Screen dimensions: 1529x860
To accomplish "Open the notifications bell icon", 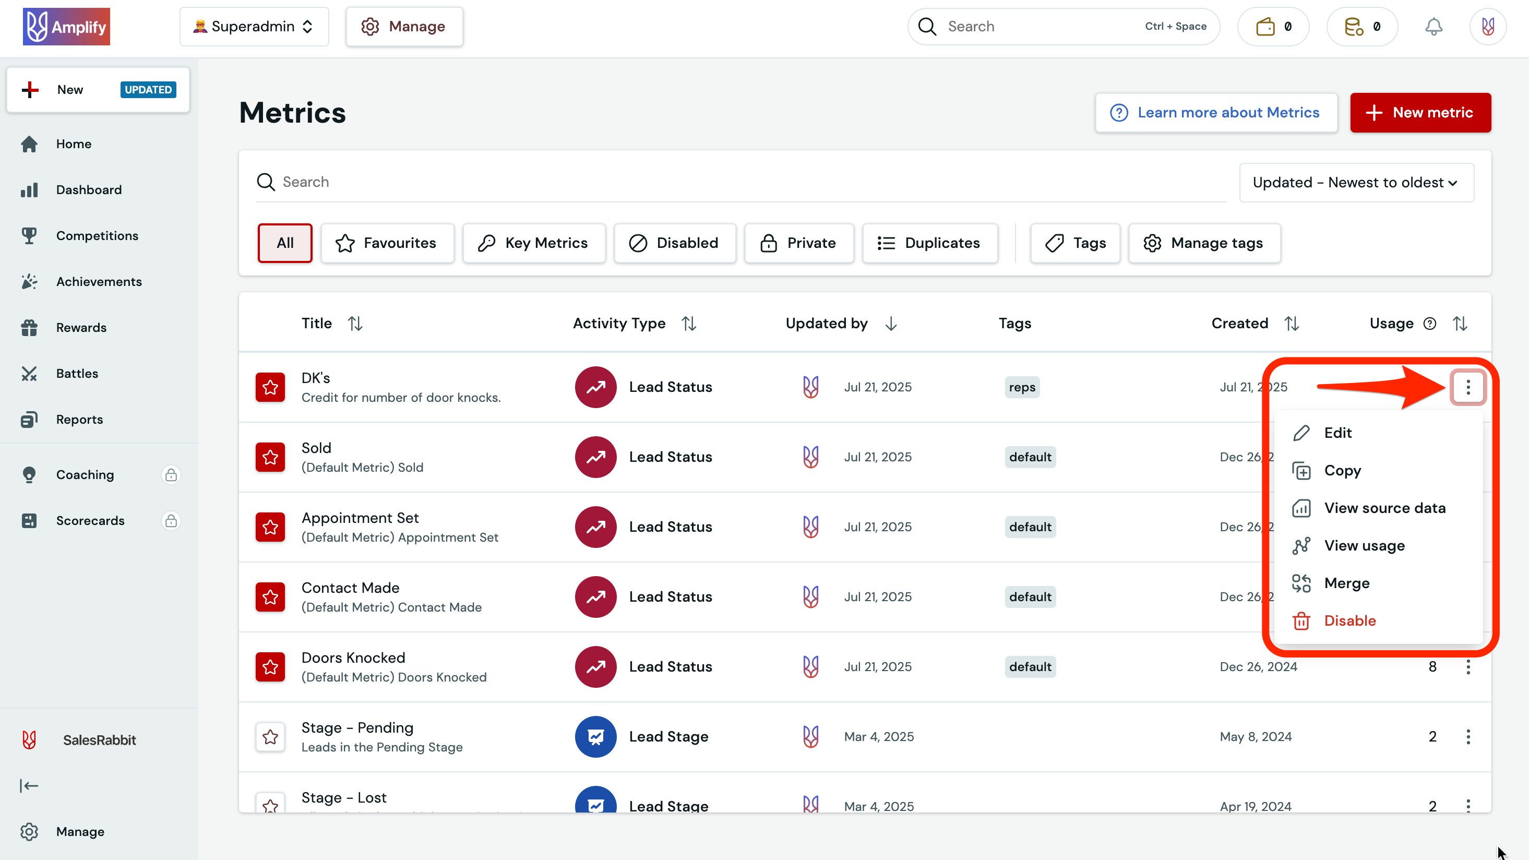I will click(1433, 26).
